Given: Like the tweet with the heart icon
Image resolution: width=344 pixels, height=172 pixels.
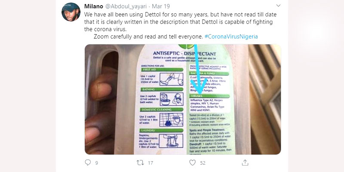Looking at the screenshot, I should click(x=192, y=163).
